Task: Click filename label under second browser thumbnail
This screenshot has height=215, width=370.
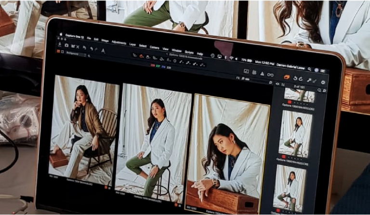Action: 291,161
